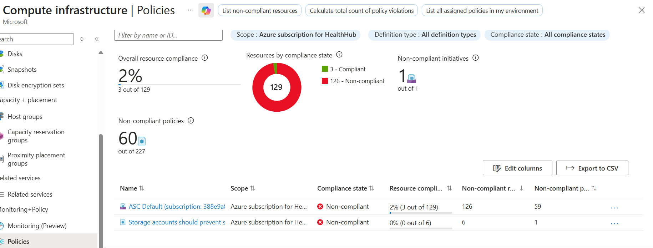Click '0% (0 out of 6)' cell
The image size is (653, 248).
coord(410,223)
